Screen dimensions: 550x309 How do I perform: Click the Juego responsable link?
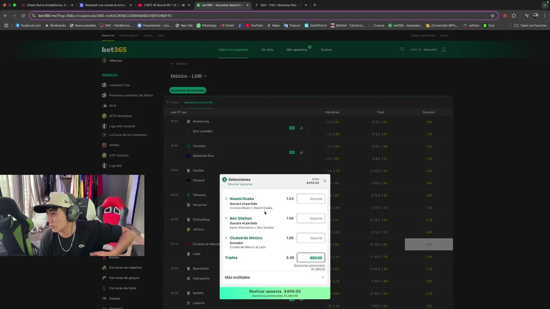423,36
